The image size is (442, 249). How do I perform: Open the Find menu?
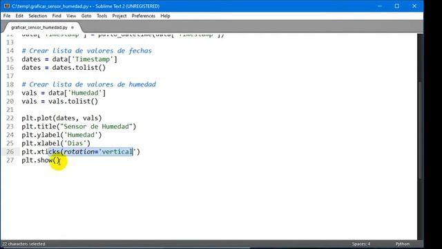pos(57,16)
